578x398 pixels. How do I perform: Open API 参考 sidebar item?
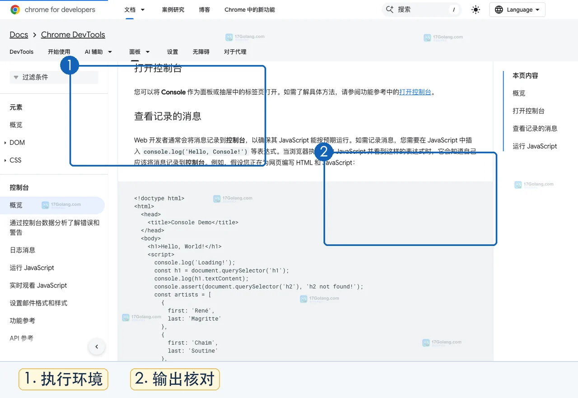click(22, 338)
